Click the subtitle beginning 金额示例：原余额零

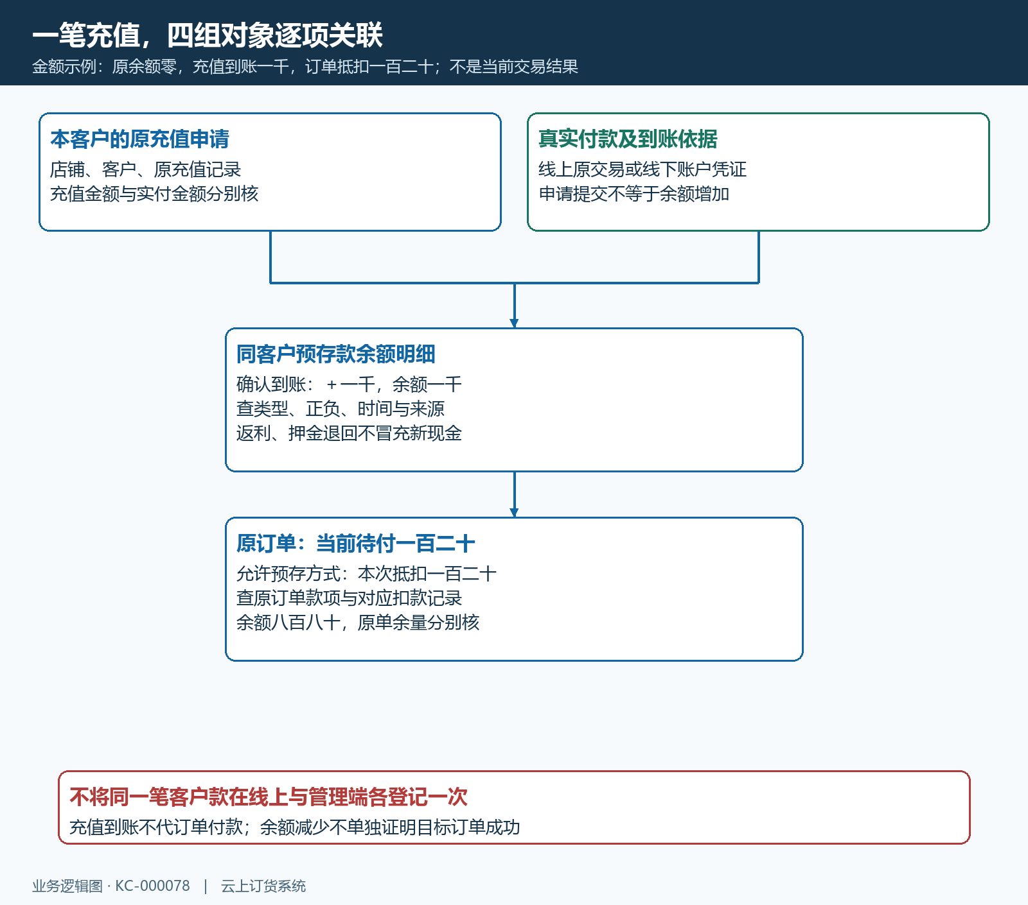305,67
